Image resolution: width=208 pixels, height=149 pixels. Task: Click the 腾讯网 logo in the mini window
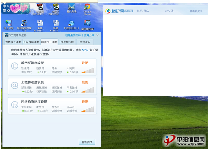[x=115, y=11]
